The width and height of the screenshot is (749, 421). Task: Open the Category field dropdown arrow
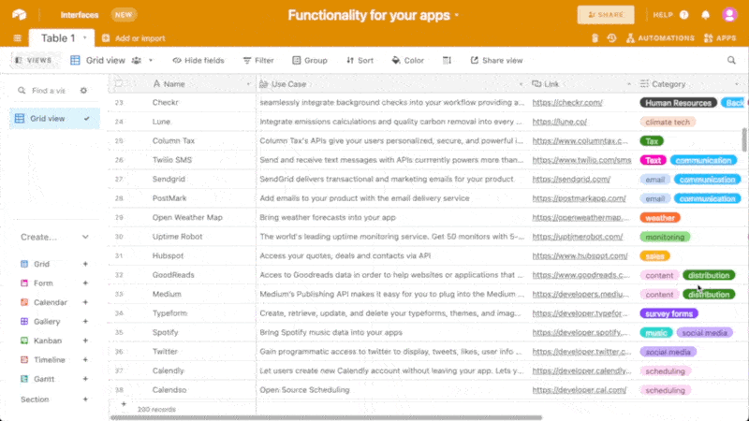click(x=737, y=84)
